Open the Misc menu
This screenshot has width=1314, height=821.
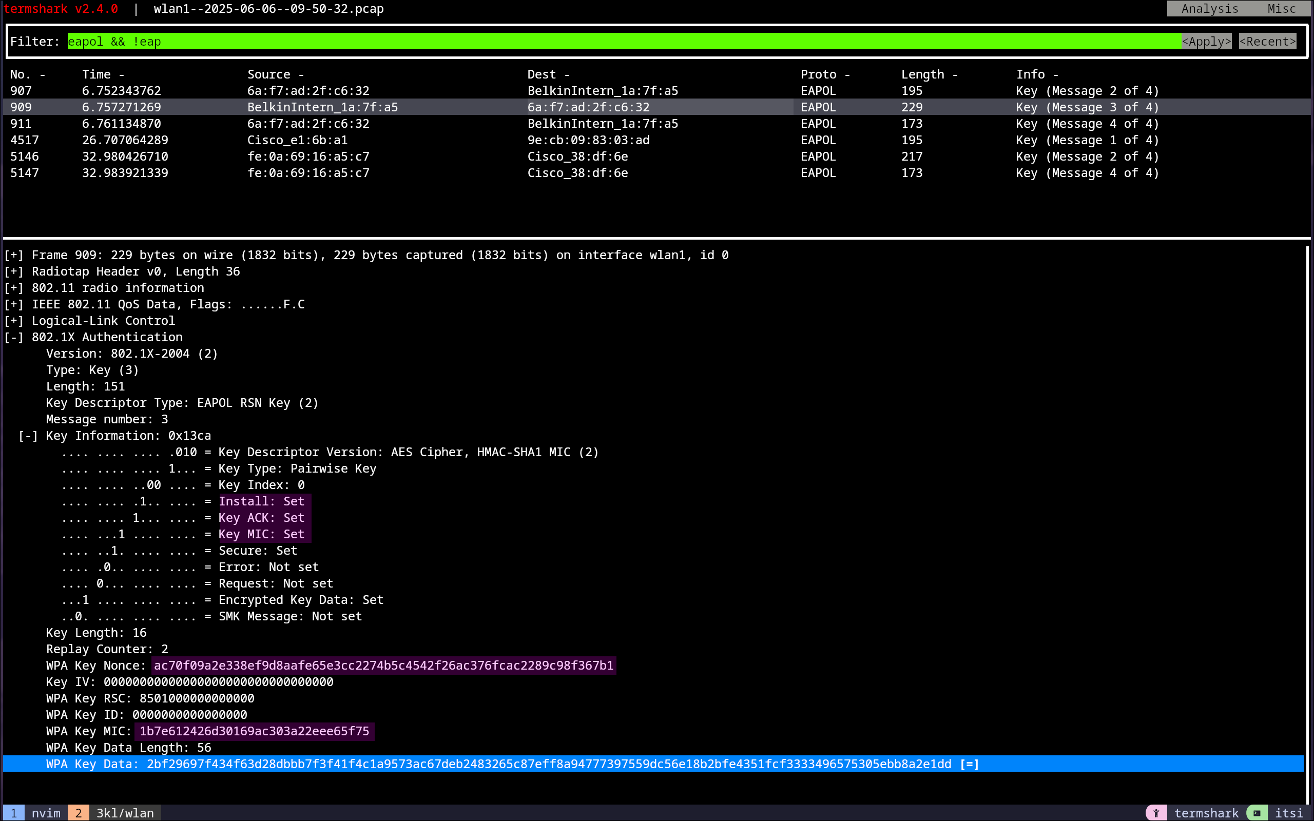pyautogui.click(x=1282, y=9)
